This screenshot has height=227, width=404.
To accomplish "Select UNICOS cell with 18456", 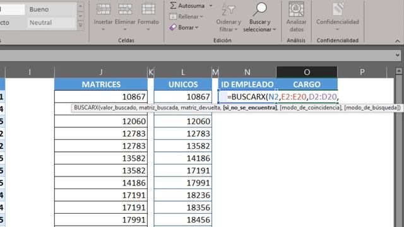I will (x=183, y=220).
